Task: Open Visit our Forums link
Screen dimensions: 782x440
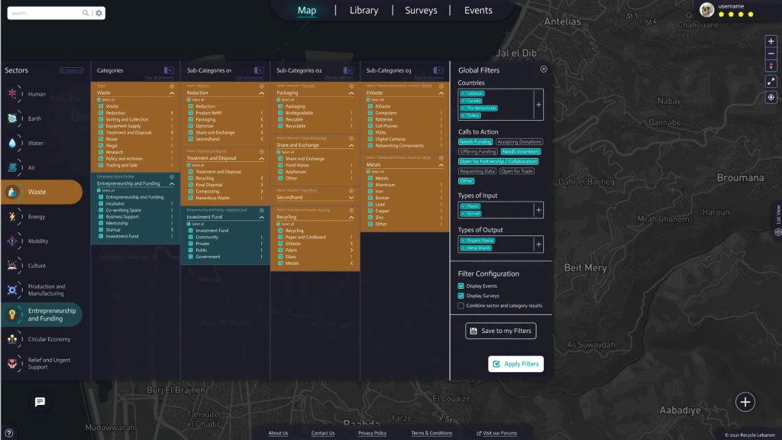Action: click(x=497, y=433)
